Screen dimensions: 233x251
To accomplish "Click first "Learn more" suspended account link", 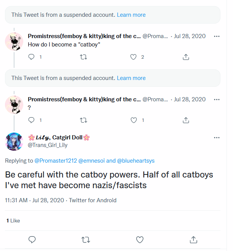I will (131, 15).
